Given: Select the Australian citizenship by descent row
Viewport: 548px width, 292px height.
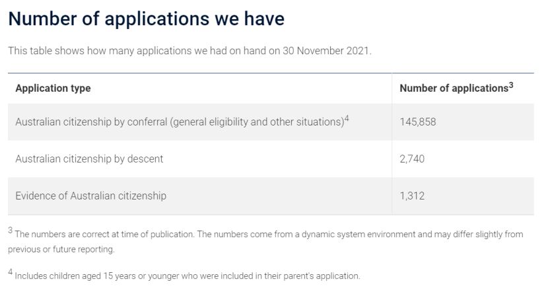Looking at the screenshot, I should [x=271, y=159].
